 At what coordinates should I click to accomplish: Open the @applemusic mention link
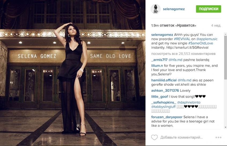click(x=207, y=39)
